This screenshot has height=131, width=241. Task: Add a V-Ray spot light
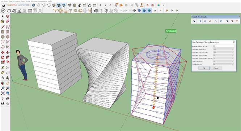click(x=65, y=10)
